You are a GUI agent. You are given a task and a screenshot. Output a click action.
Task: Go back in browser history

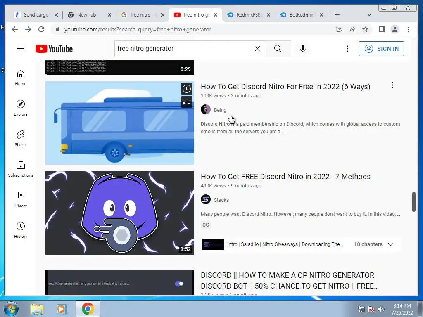point(15,29)
